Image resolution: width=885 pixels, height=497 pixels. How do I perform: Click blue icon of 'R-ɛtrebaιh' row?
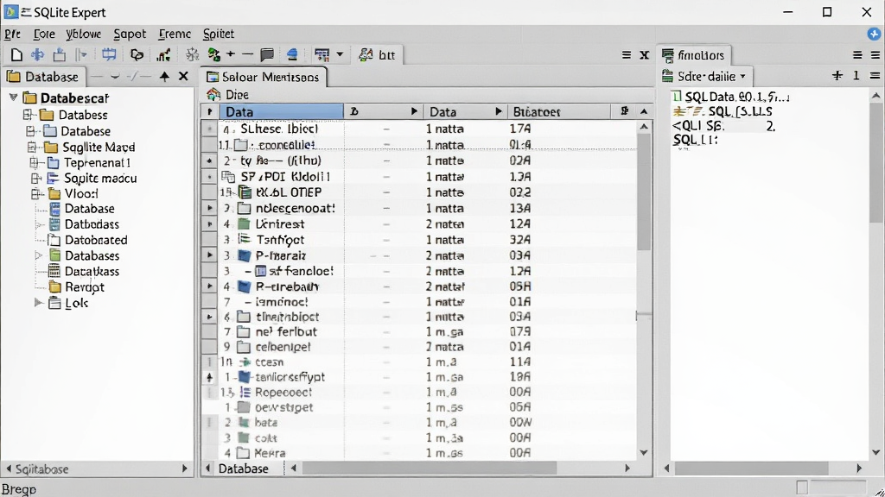pyautogui.click(x=244, y=286)
